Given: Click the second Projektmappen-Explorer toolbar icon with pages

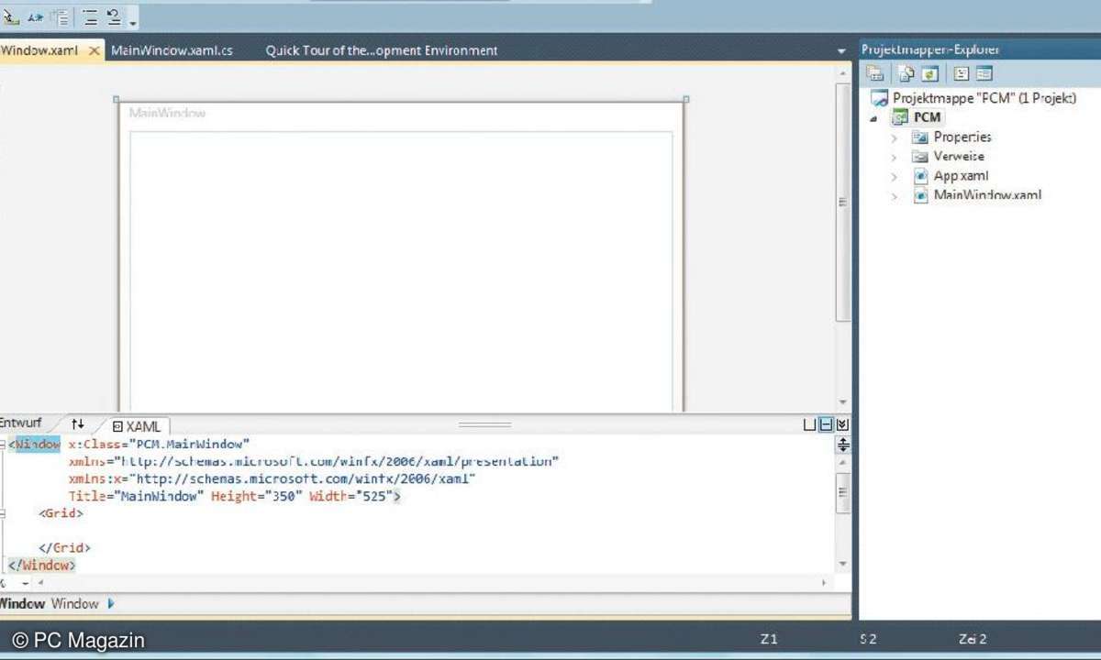Looking at the screenshot, I should tap(906, 74).
